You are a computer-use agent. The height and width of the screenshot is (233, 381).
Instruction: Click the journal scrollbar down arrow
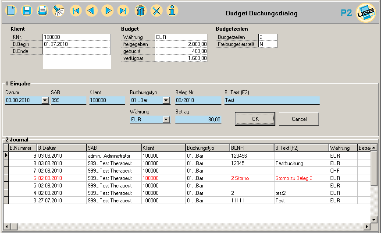point(374,220)
